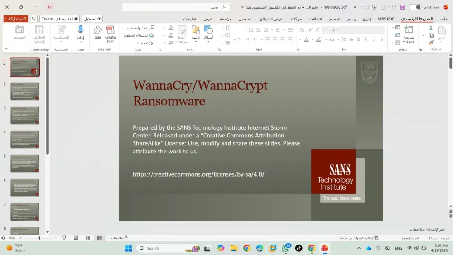This screenshot has width=453, height=255.
Task: Click the fit slide to window icon
Action: pos(3,238)
